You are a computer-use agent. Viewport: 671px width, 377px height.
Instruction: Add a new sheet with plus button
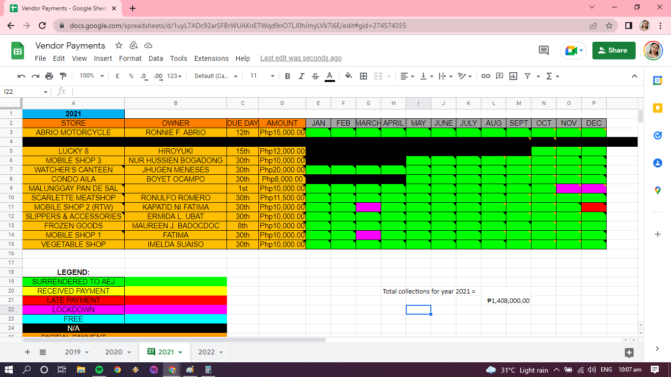tap(28, 352)
